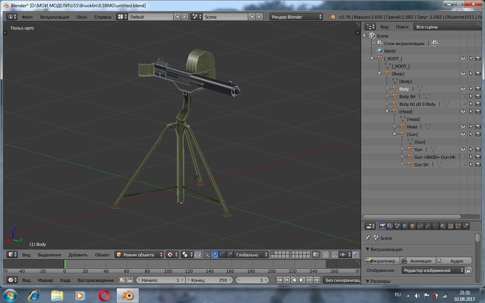The height and width of the screenshot is (303, 485).
Task: Click the Physics properties tab icon
Action: click(466, 226)
